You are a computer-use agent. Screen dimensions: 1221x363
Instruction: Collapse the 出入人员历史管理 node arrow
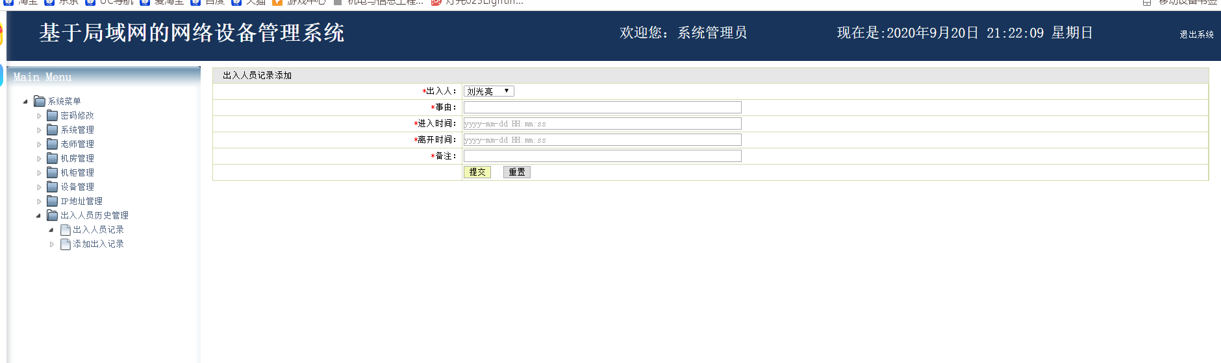(x=38, y=215)
